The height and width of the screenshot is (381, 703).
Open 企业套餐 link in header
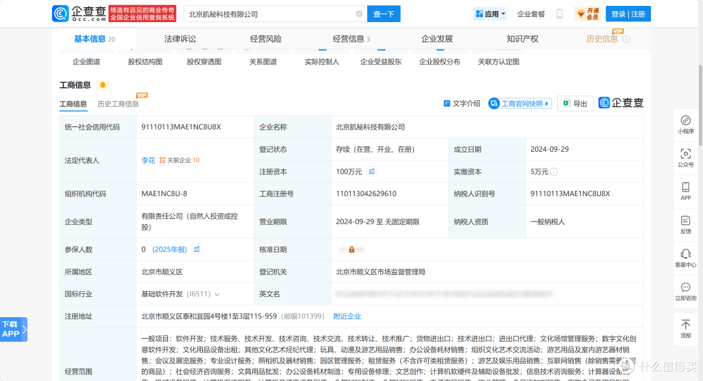click(x=531, y=14)
